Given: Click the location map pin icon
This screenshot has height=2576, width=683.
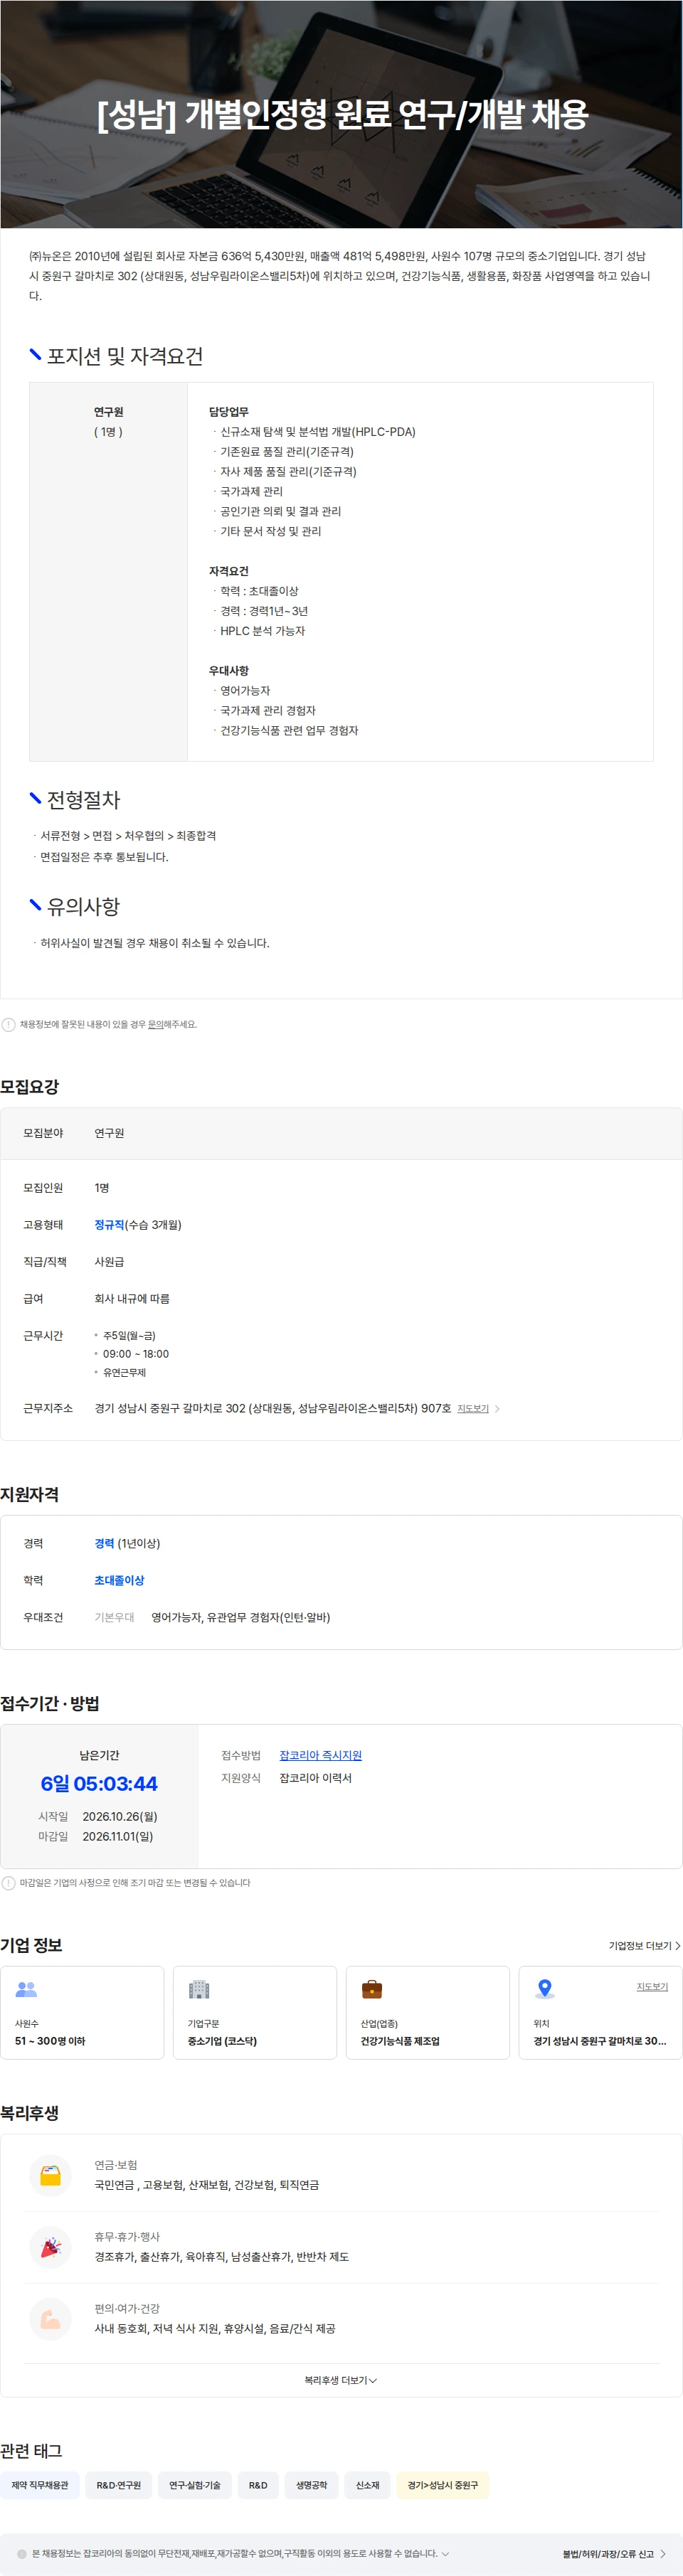Looking at the screenshot, I should click(x=545, y=1989).
